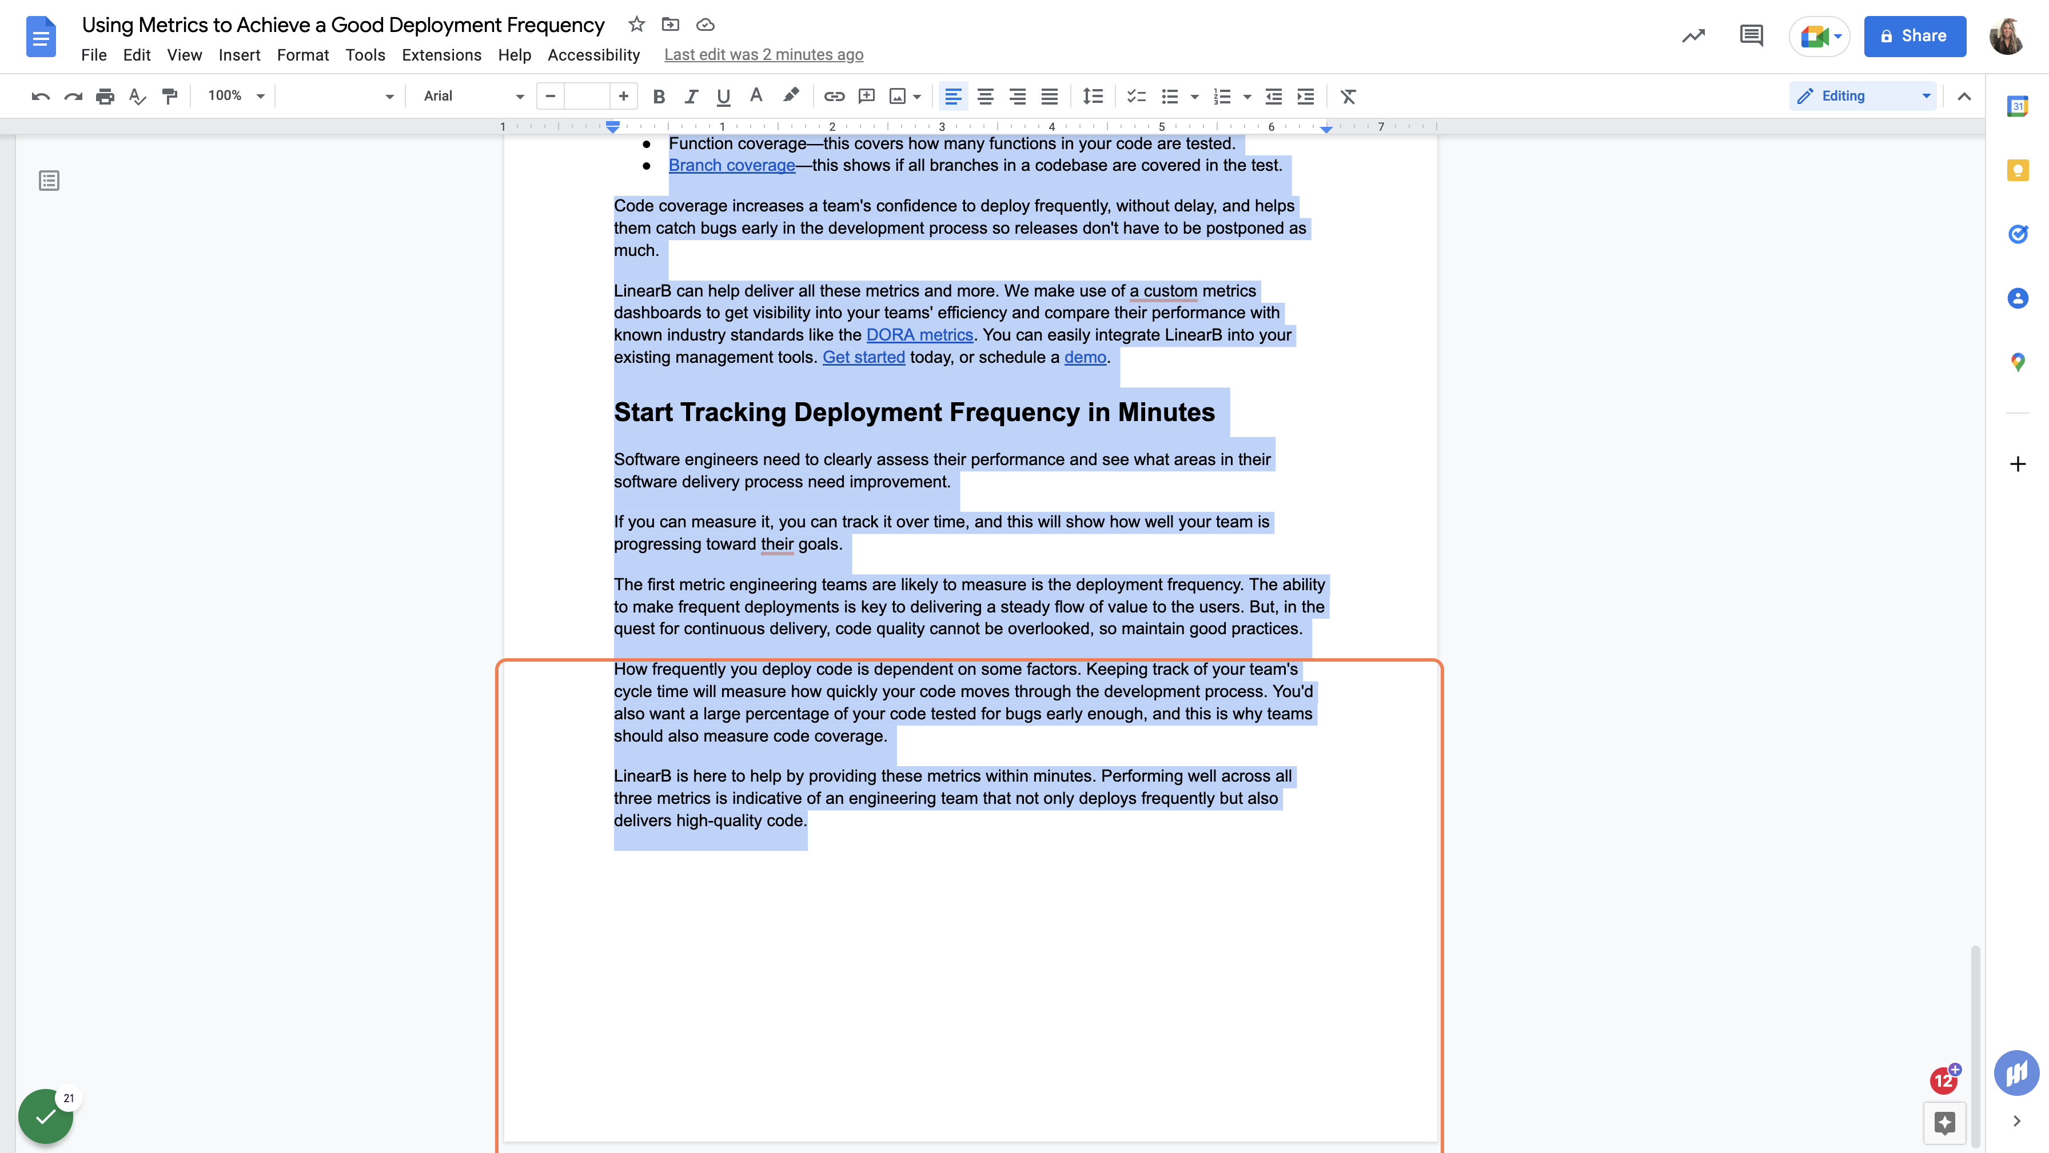Open the Tools menu

point(365,55)
